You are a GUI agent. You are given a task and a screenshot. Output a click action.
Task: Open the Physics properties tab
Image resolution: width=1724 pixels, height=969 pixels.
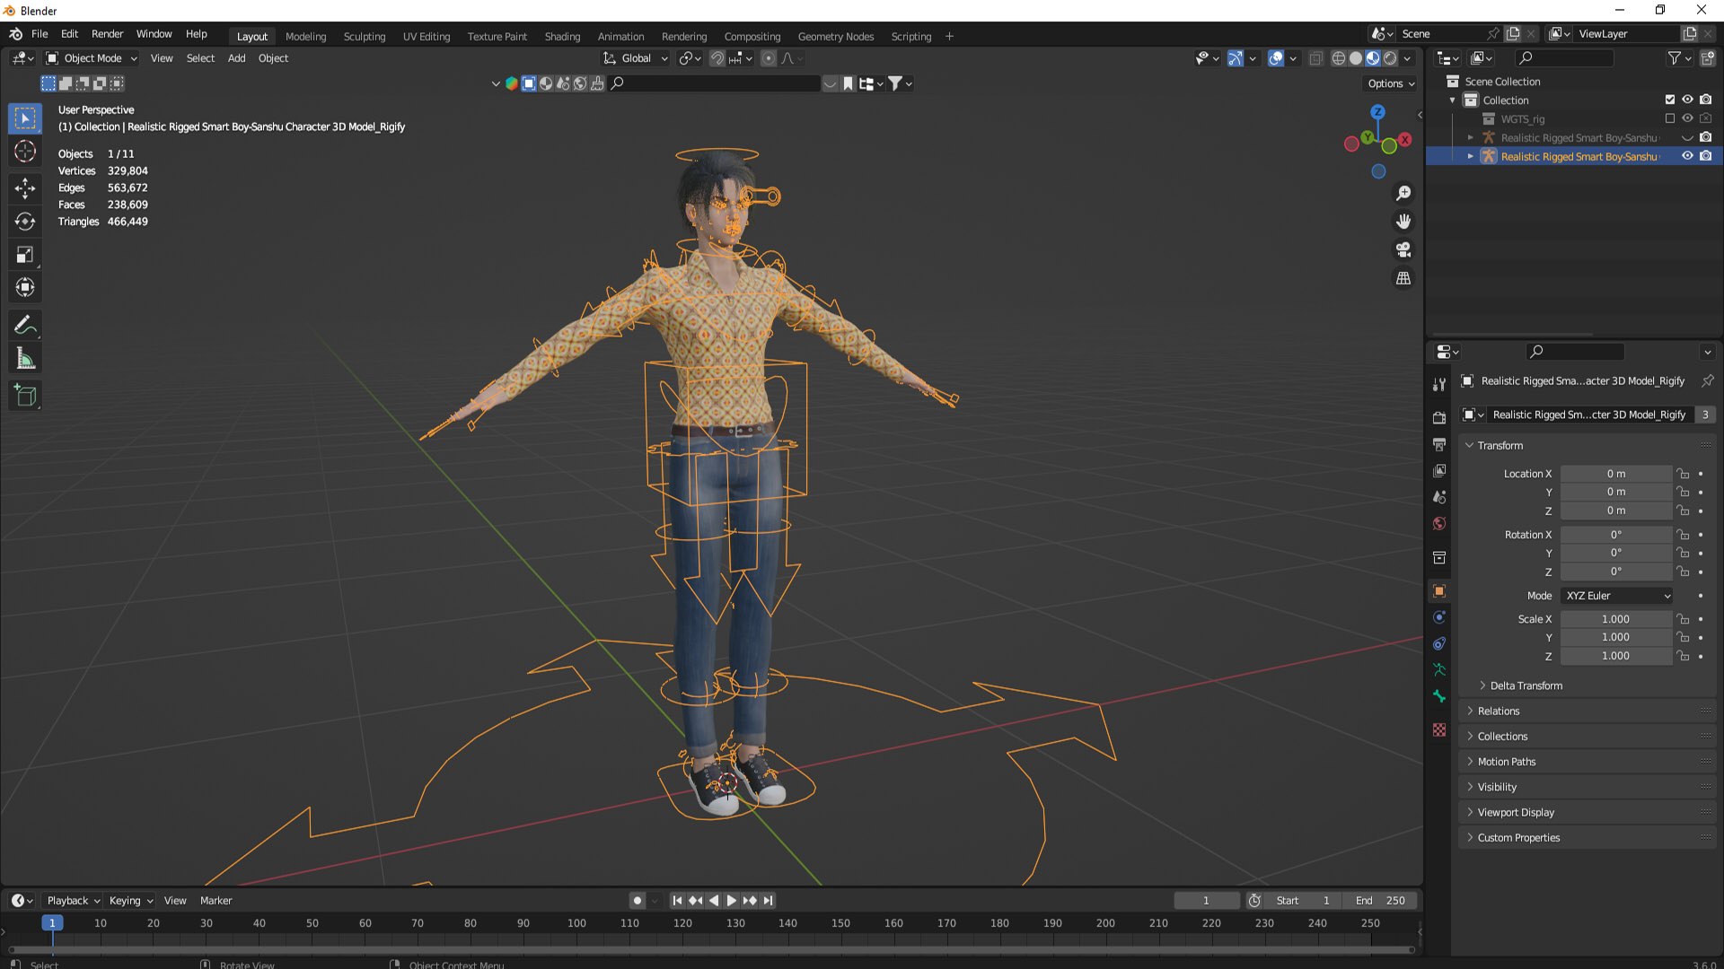click(x=1439, y=617)
